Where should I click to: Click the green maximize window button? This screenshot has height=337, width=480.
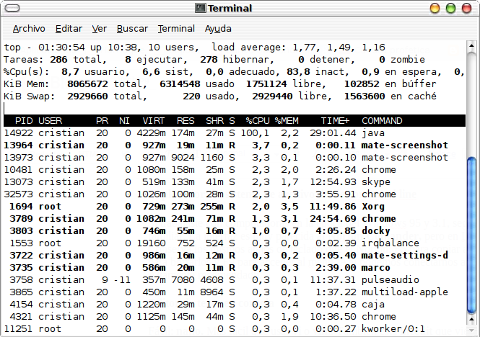(450, 8)
